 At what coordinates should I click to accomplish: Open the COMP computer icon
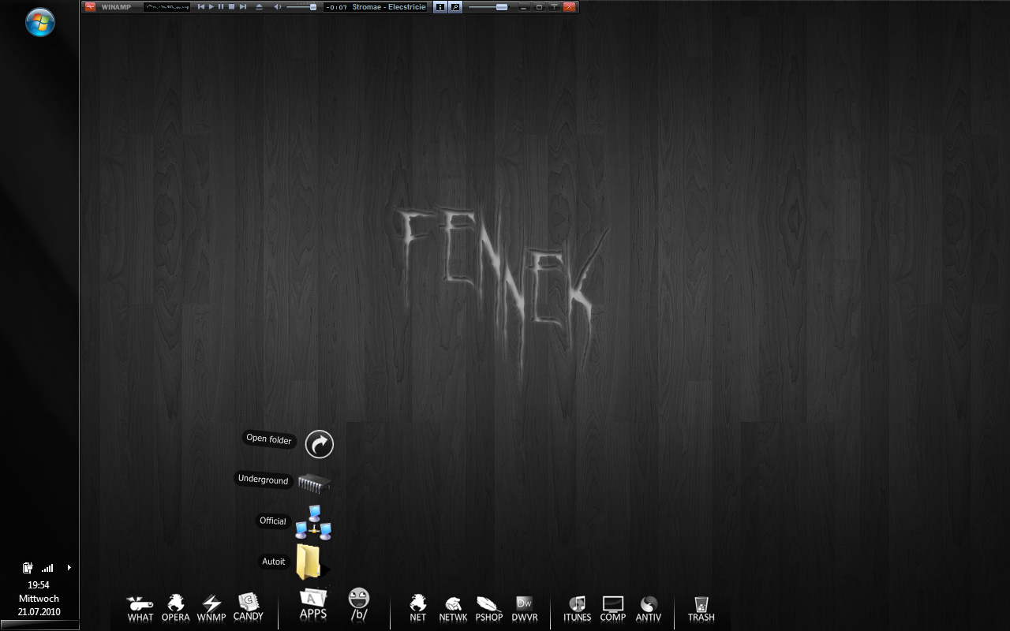click(612, 607)
